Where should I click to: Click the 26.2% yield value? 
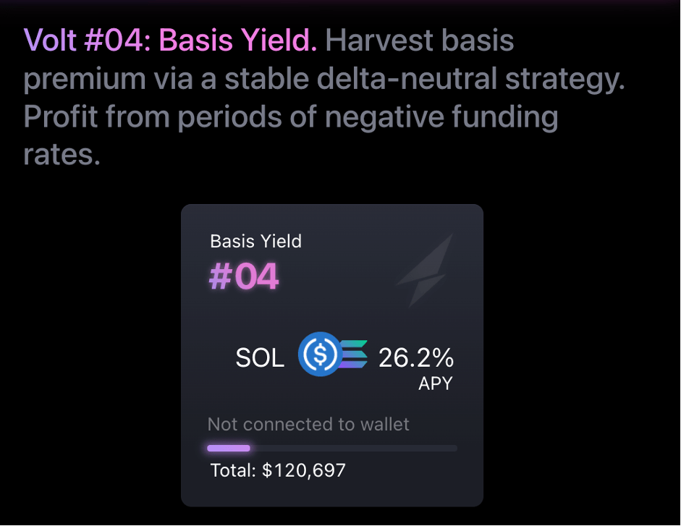click(416, 357)
